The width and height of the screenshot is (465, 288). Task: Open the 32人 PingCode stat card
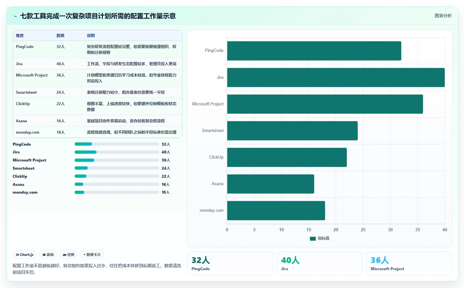(230, 263)
